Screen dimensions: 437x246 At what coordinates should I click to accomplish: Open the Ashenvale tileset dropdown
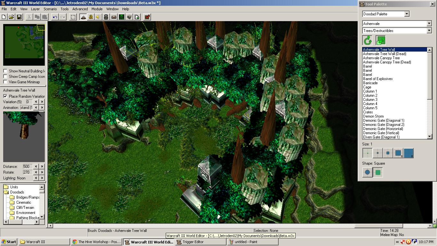click(x=429, y=24)
